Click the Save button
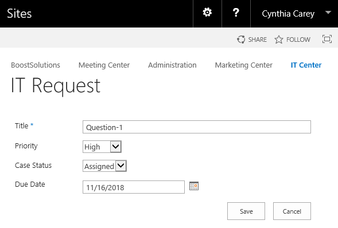The height and width of the screenshot is (228, 338). [246, 211]
